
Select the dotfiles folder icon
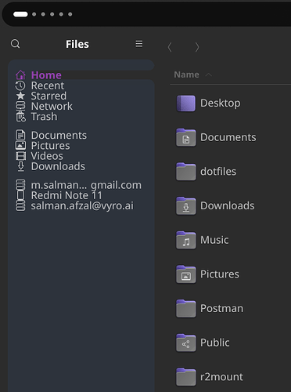(x=186, y=172)
